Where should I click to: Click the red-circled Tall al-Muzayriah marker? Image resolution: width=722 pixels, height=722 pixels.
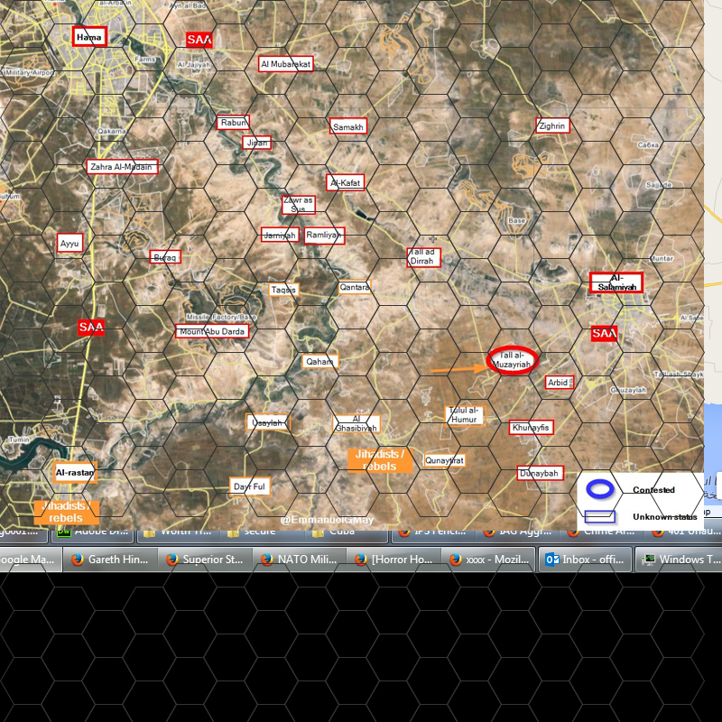pyautogui.click(x=513, y=360)
